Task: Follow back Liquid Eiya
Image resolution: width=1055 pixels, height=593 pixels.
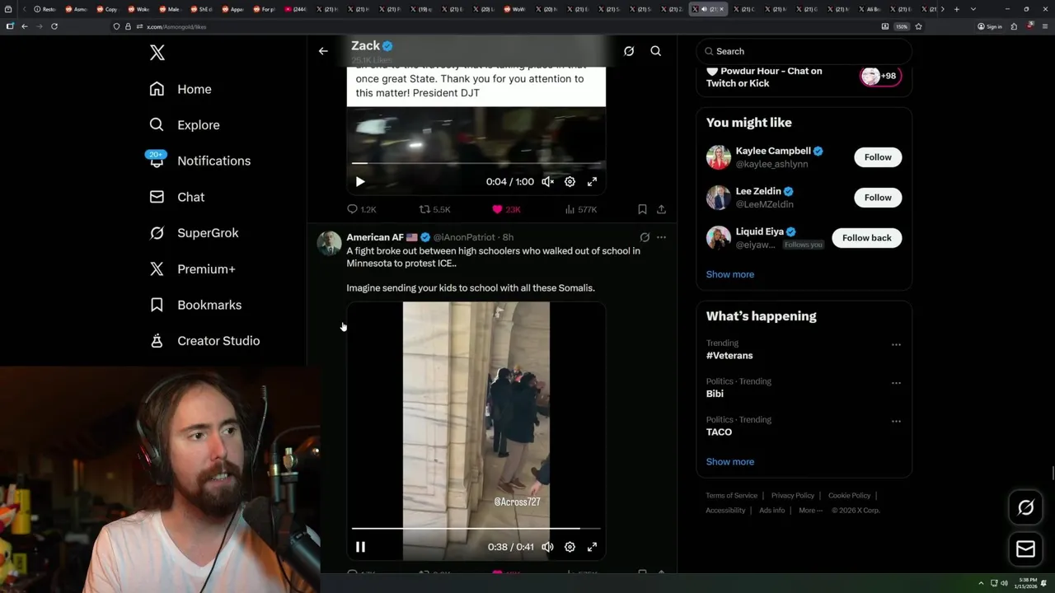Action: (866, 238)
